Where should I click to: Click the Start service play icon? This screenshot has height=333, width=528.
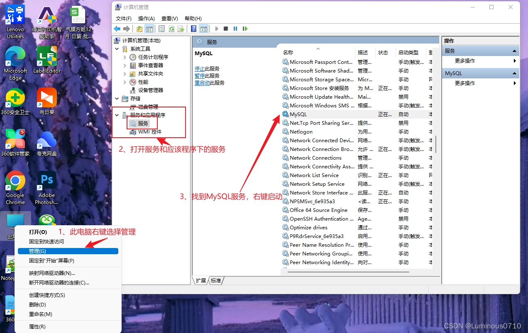[216, 29]
